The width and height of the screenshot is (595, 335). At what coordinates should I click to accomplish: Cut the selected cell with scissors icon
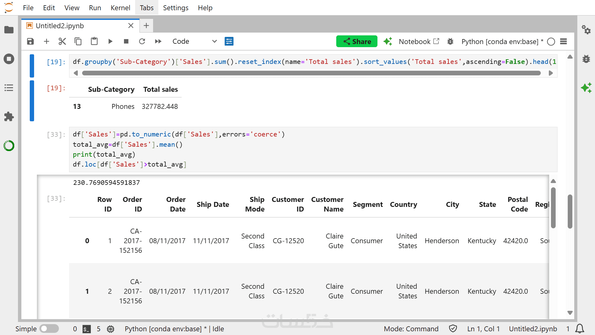62,41
